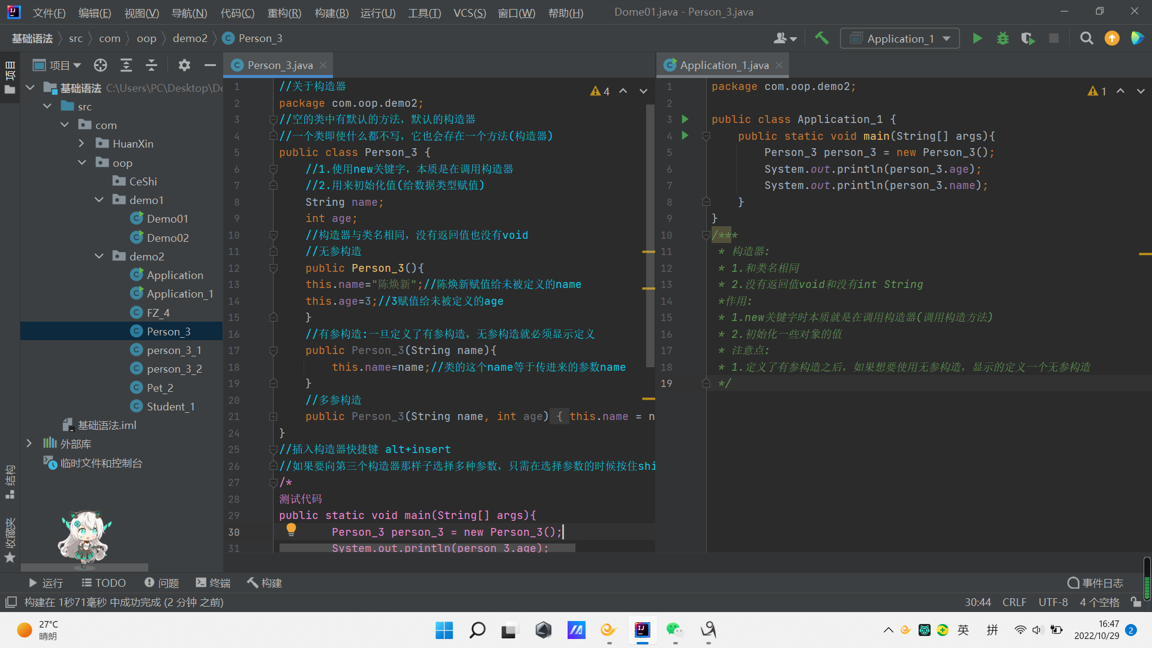Expand the HuanXin folder

tap(82, 143)
